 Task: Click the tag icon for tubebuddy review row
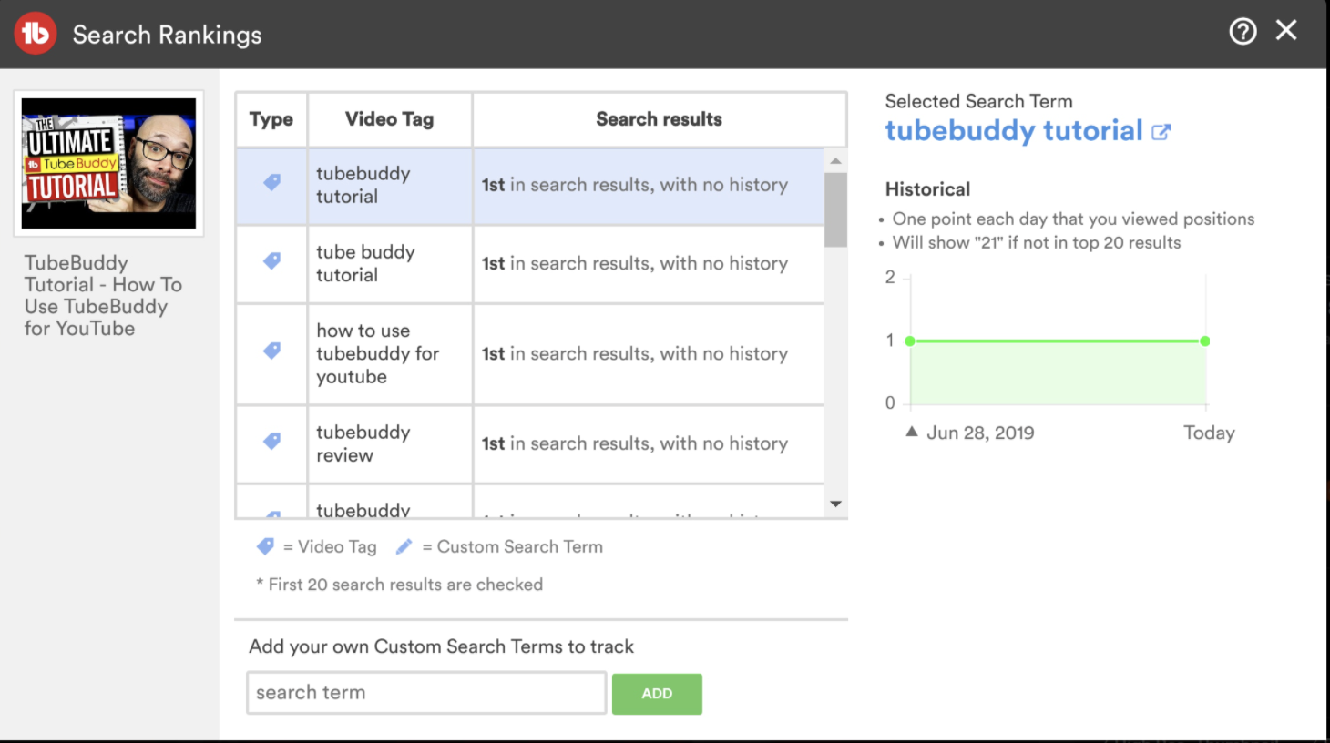point(271,441)
